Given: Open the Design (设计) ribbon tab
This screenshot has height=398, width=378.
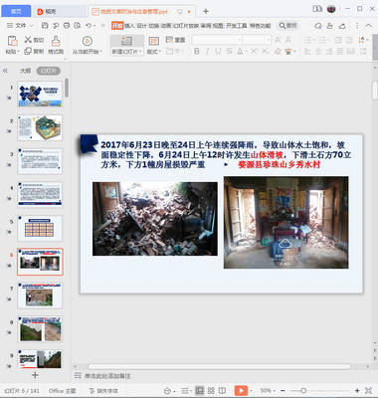Looking at the screenshot, I should (x=142, y=26).
